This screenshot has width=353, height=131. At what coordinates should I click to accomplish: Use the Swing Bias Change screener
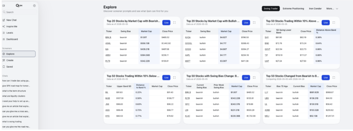[246, 78]
